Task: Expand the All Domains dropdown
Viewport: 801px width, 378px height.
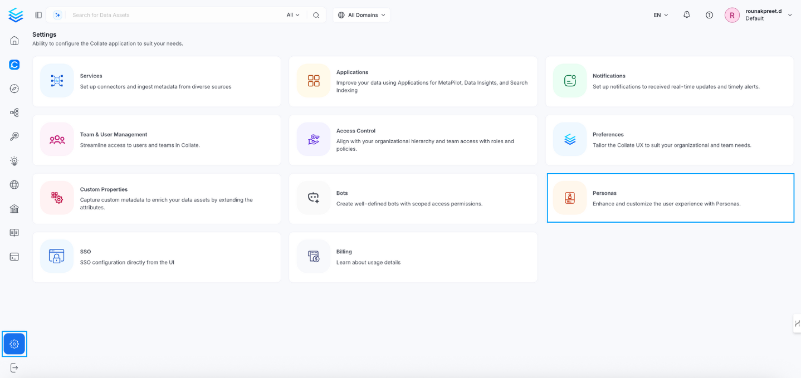Action: point(361,14)
